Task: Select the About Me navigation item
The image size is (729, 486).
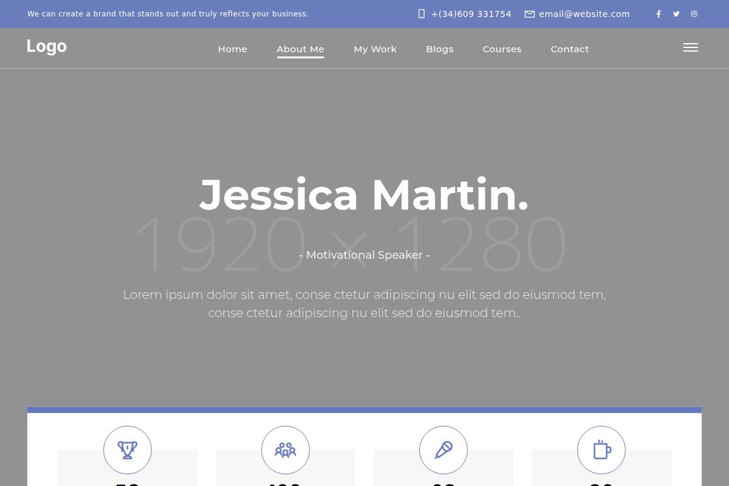Action: (300, 49)
